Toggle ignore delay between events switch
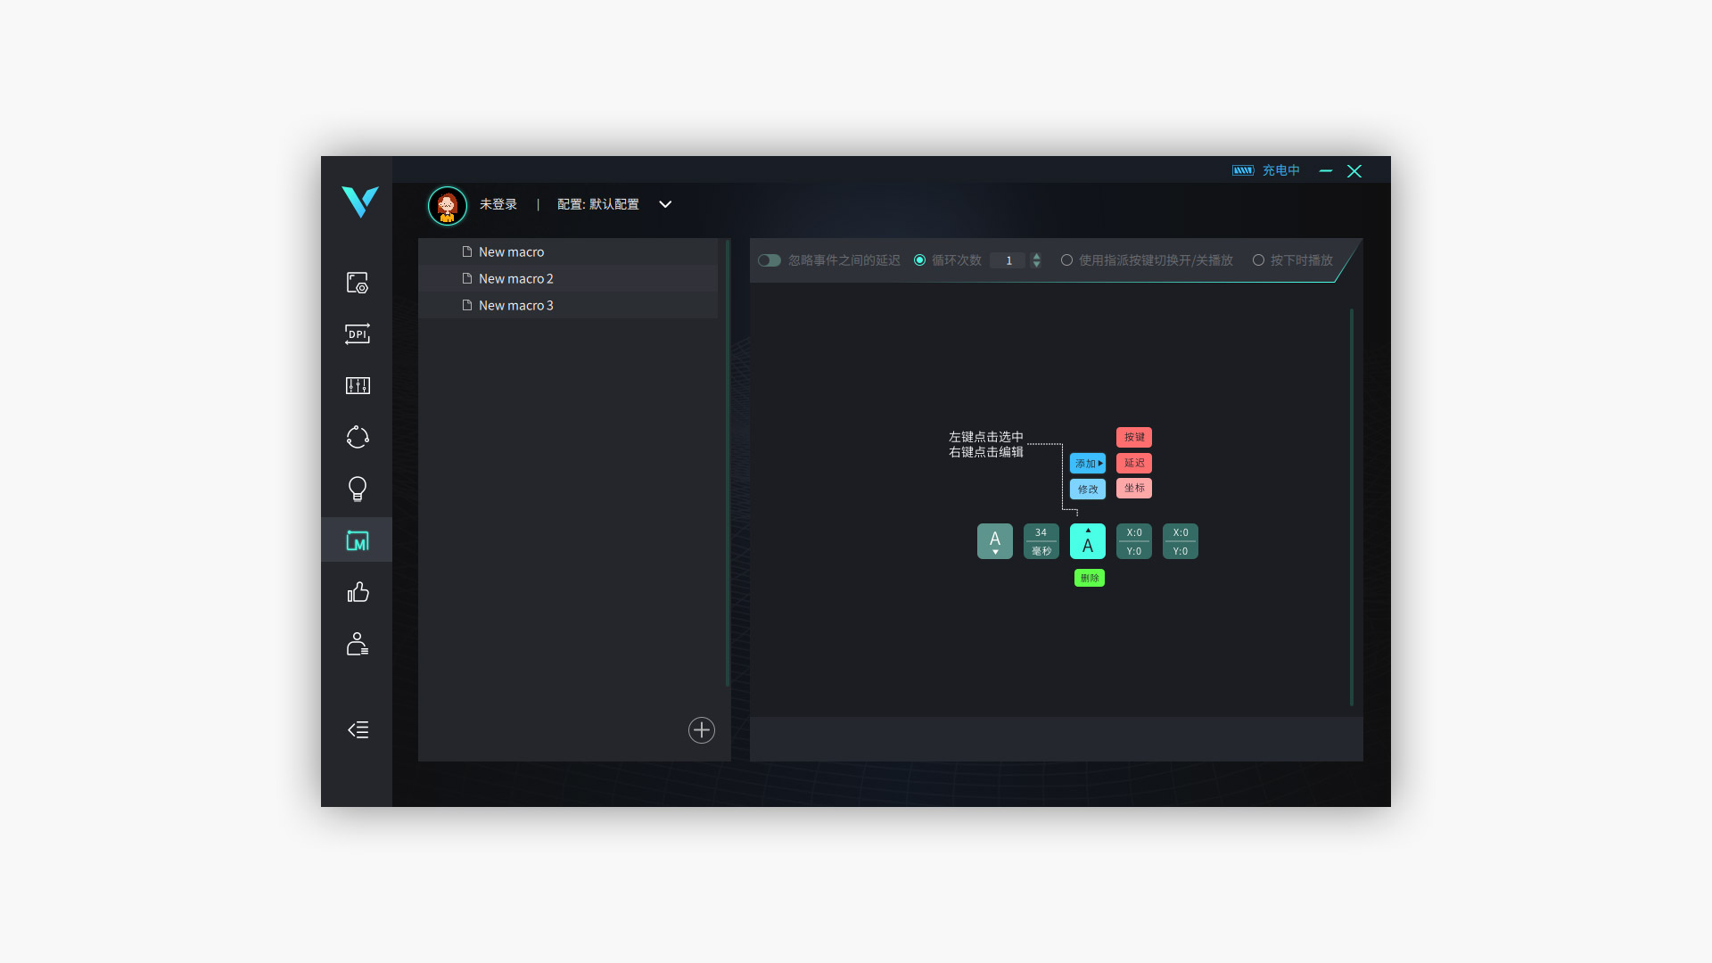This screenshot has height=963, width=1712. 769,260
